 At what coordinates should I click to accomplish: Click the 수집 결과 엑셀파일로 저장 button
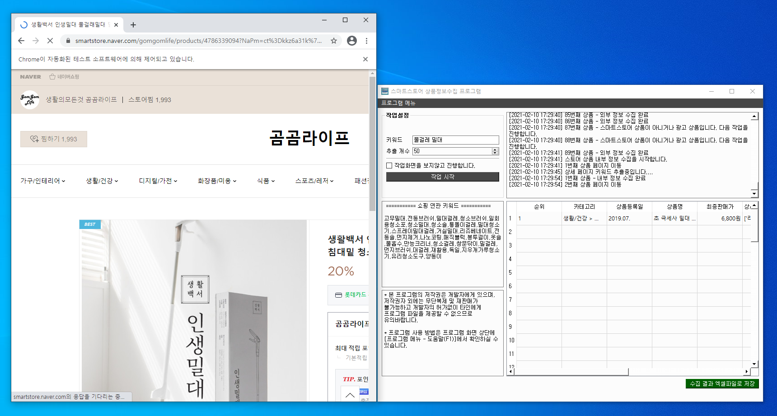722,383
